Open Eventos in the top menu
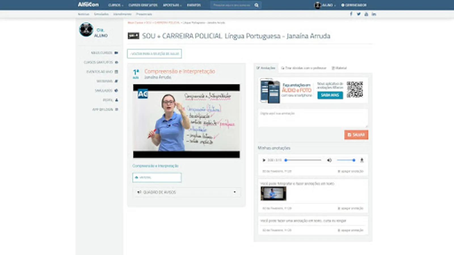This screenshot has width=454, height=255. (x=194, y=5)
